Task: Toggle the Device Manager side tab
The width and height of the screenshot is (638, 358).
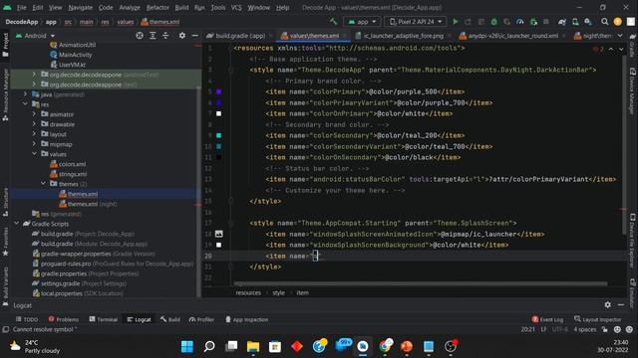Action: coord(633,90)
